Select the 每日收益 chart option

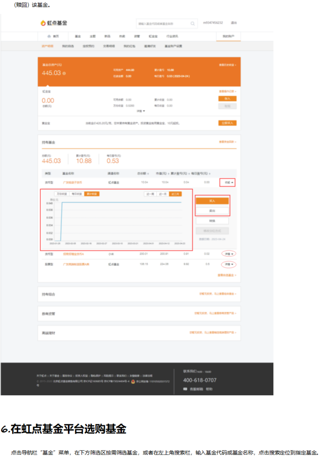click(x=77, y=194)
